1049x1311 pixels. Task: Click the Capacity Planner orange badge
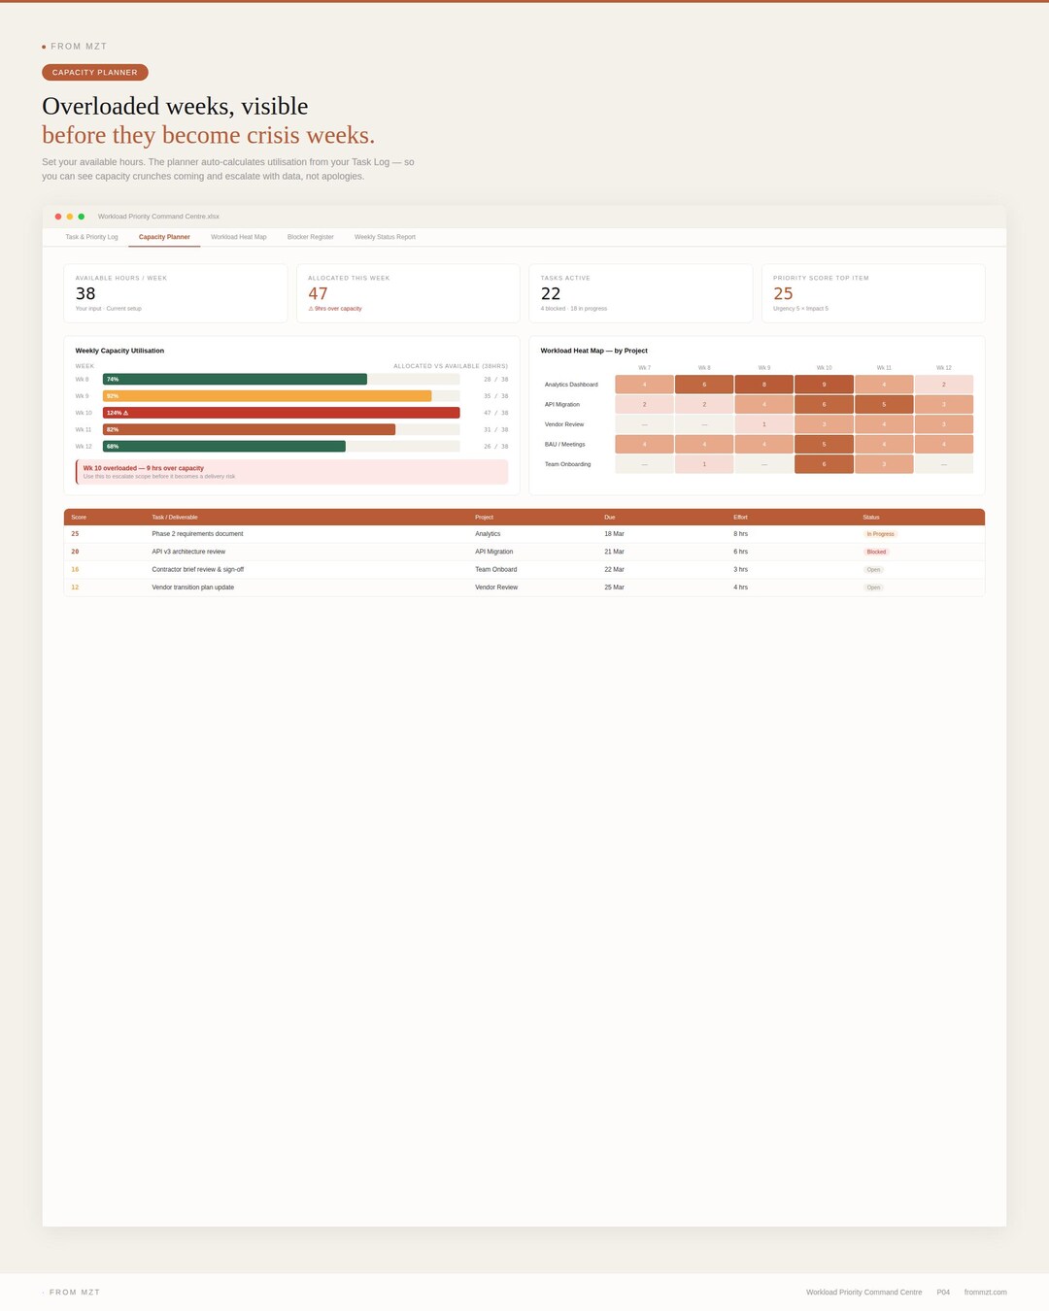(95, 73)
